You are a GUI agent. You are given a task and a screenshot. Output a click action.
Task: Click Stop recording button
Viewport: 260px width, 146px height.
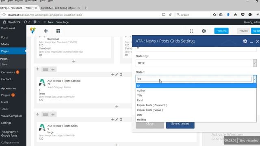coord(249,140)
